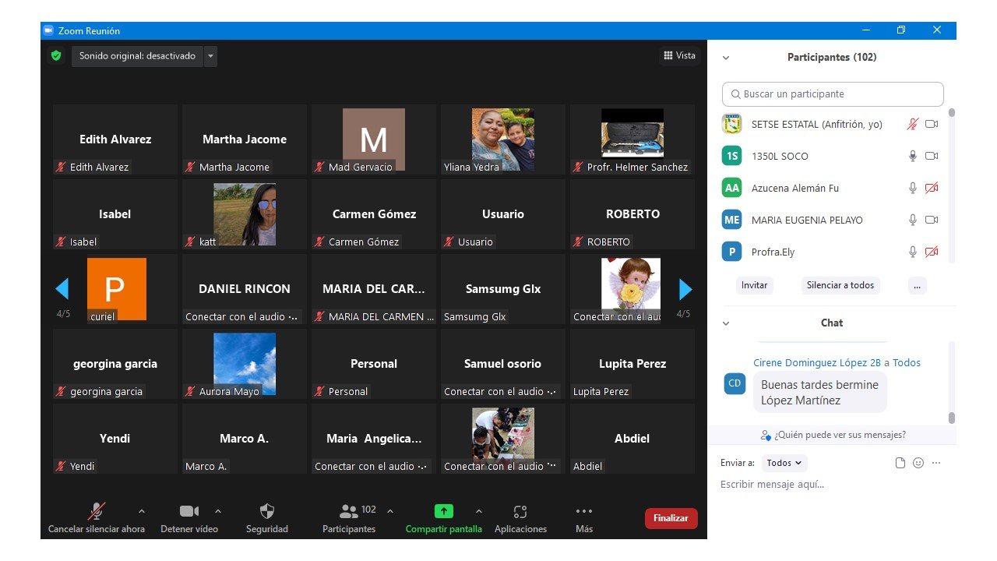Toggle camera with Detener video
Image resolution: width=997 pixels, height=561 pixels.
[x=189, y=512]
